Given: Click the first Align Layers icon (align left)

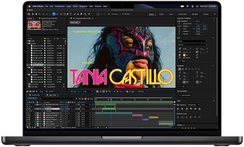Looking at the screenshot, I should 178,109.
